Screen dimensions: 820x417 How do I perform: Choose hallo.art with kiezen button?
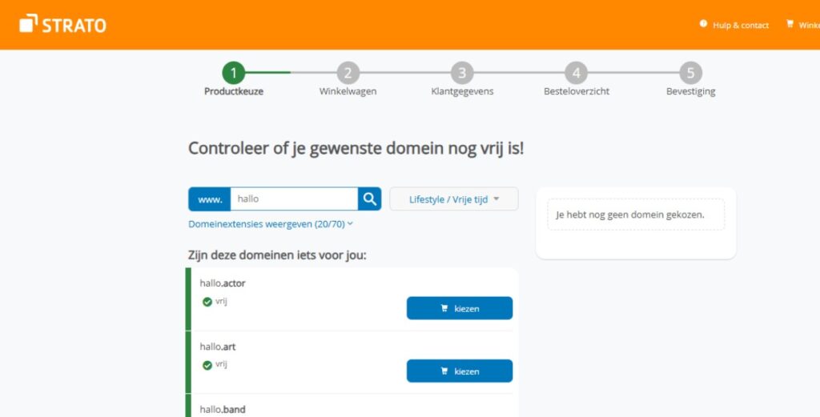pyautogui.click(x=459, y=371)
